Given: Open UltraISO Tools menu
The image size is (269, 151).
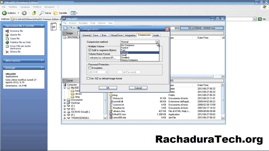Looking at the screenshot, I should [93, 23].
